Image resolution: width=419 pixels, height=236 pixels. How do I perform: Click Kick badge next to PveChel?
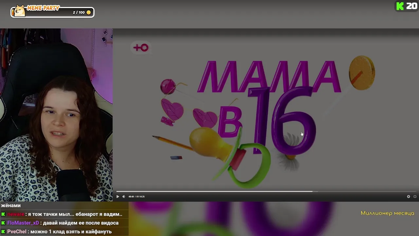[x=3, y=231]
